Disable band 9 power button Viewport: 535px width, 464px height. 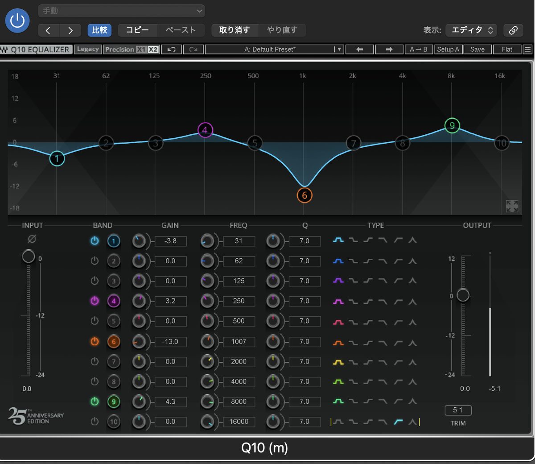coord(95,402)
